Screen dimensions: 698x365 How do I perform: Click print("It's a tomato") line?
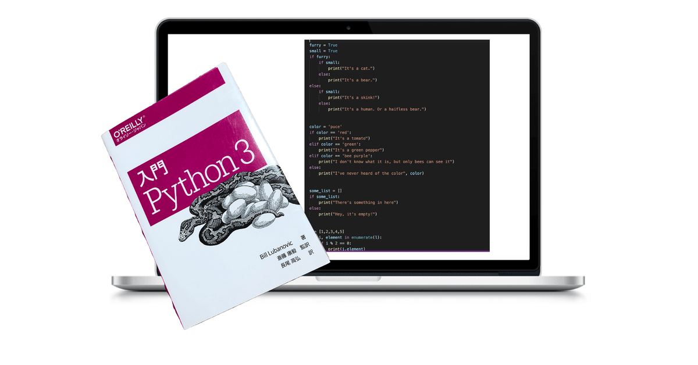(x=344, y=138)
